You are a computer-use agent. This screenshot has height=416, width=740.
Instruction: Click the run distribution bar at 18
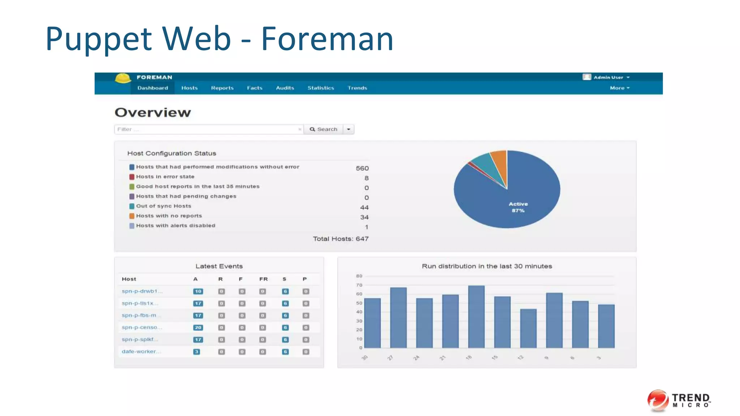click(476, 317)
